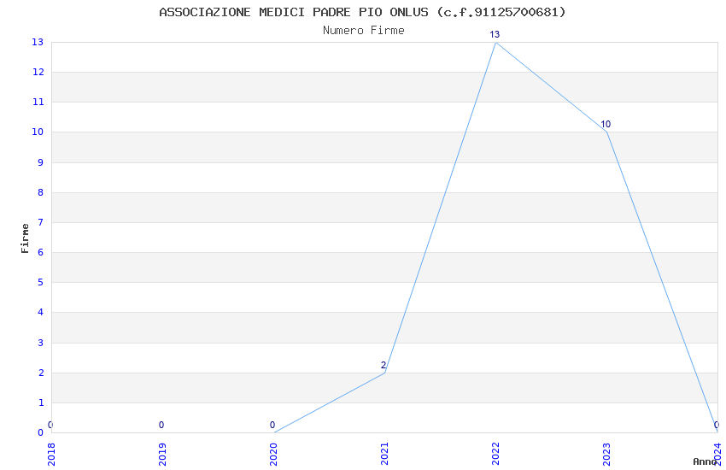Click the 0 data label above 2019
Image resolution: width=726 pixels, height=470 pixels.
161,425
